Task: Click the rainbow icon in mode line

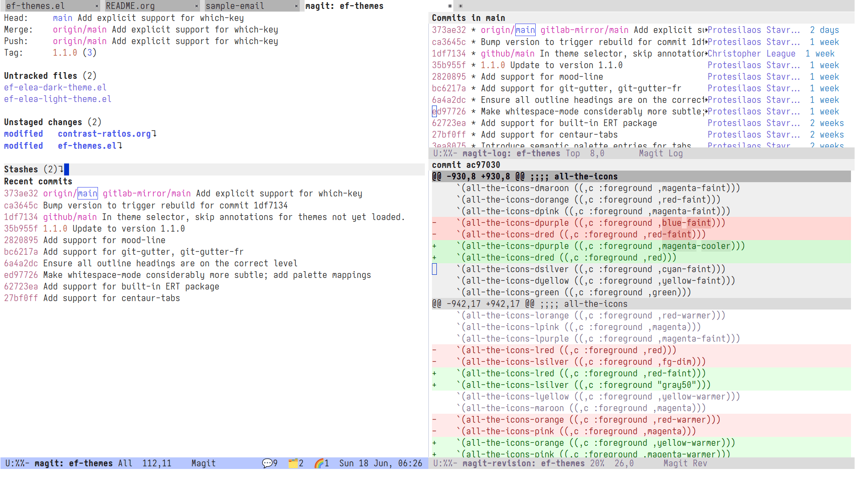Action: coord(319,463)
